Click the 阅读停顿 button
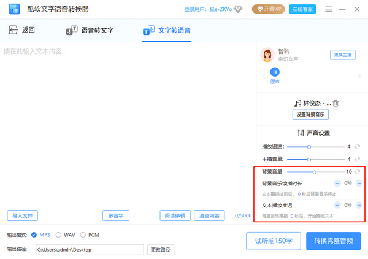Viewport: 368px width, 259px height. click(175, 215)
